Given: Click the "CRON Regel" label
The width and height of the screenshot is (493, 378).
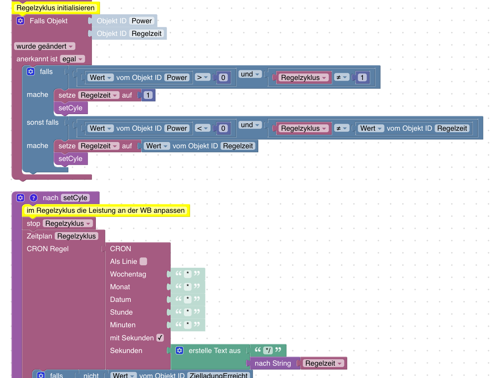Looking at the screenshot, I should click(x=48, y=249).
